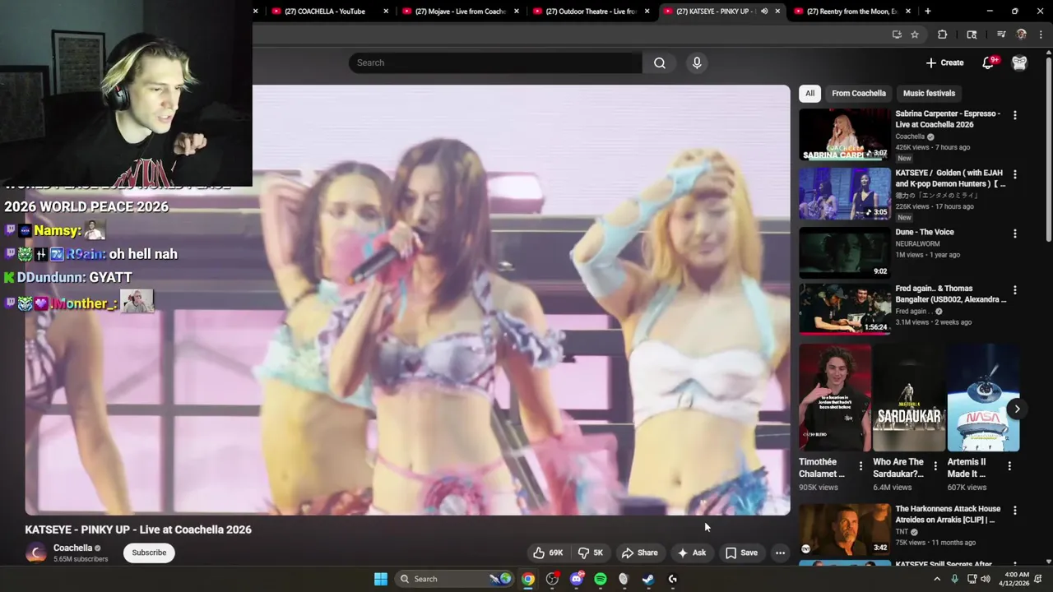The image size is (1053, 592).
Task: Open options for Fred again.. video
Action: pyautogui.click(x=1014, y=289)
